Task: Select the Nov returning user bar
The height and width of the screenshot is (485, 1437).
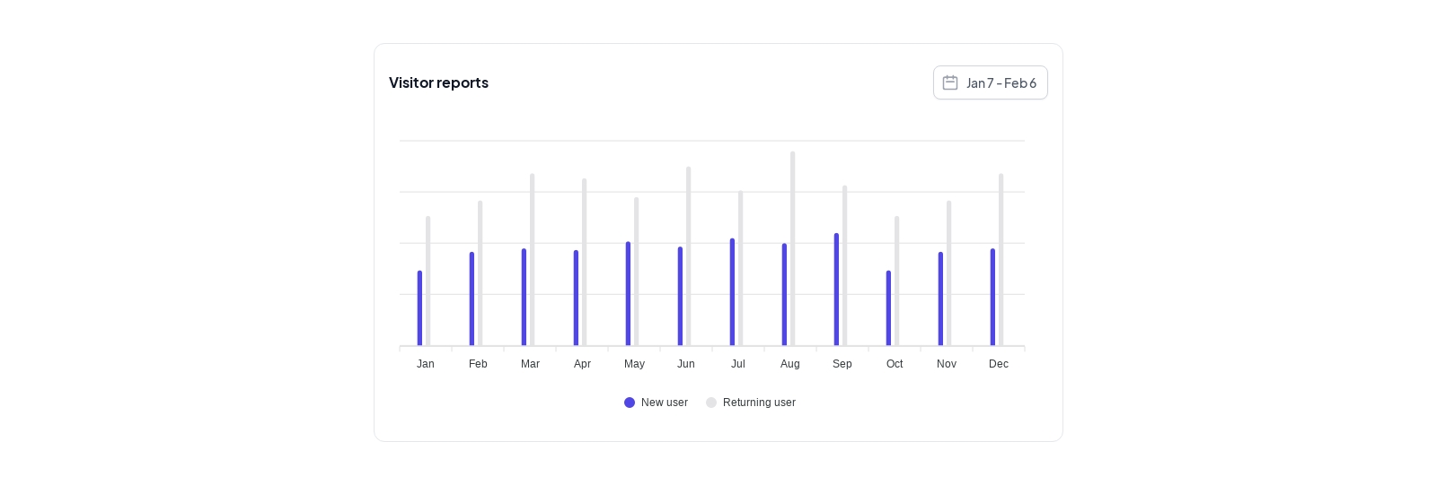Action: [949, 273]
